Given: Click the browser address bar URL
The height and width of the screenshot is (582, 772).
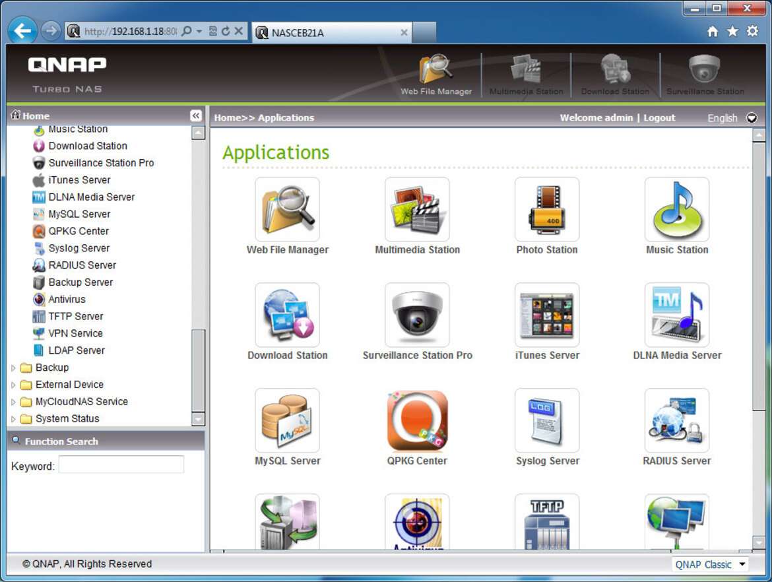Looking at the screenshot, I should (x=131, y=32).
